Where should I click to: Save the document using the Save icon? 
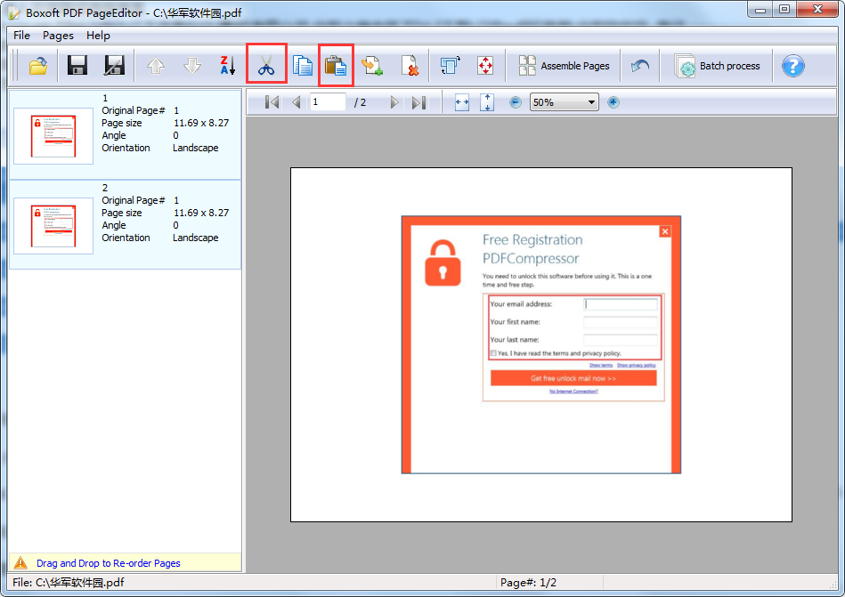77,63
